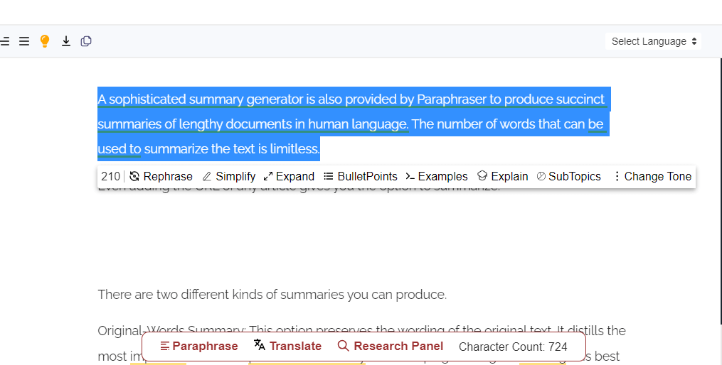This screenshot has width=722, height=365.
Task: Click the justify alignment icon
Action: (24, 41)
